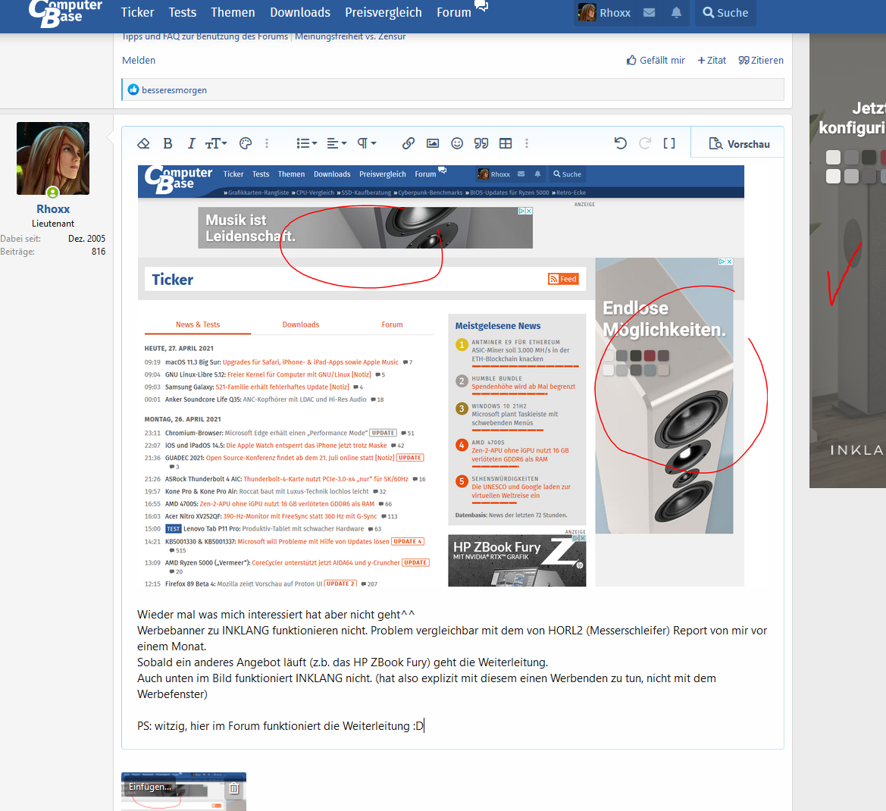The width and height of the screenshot is (886, 811).
Task: Add post to multi-quote with Zitat
Action: coord(712,61)
